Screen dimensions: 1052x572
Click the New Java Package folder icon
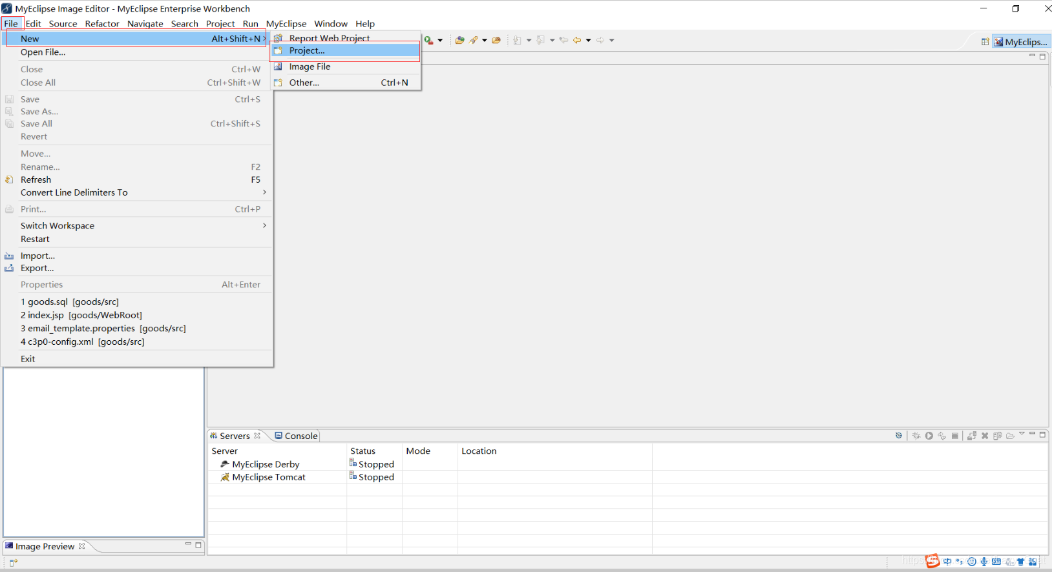click(459, 40)
